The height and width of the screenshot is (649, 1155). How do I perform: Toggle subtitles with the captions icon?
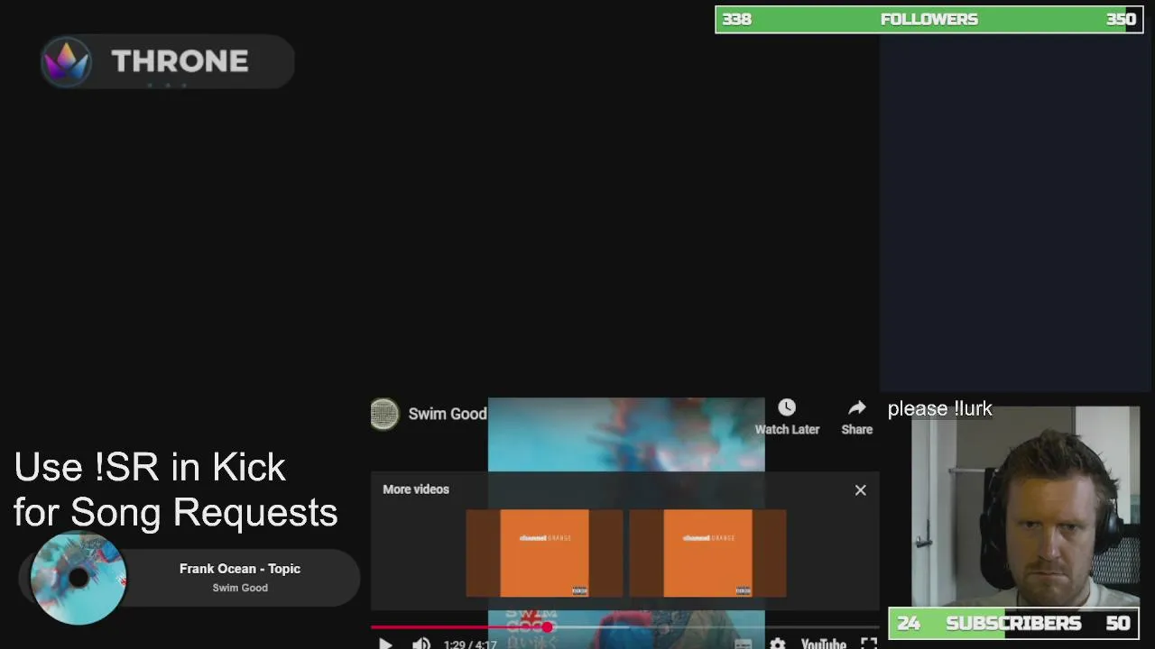pyautogui.click(x=743, y=644)
